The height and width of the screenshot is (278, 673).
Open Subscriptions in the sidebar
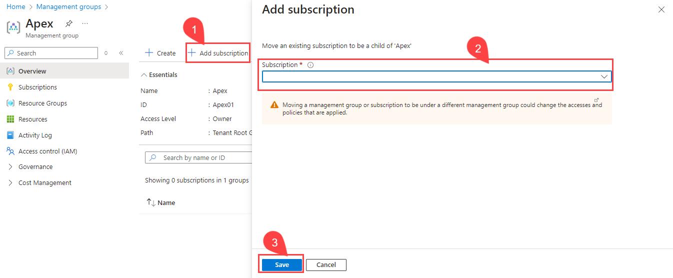(37, 87)
